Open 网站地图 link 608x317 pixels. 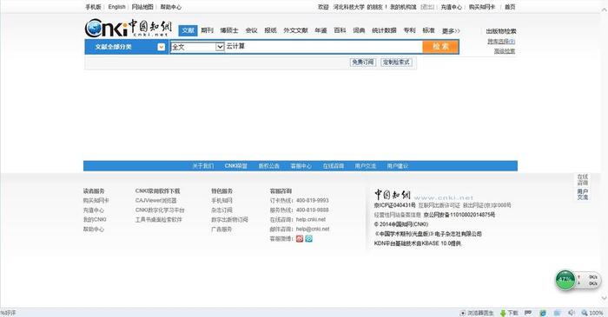tap(142, 7)
